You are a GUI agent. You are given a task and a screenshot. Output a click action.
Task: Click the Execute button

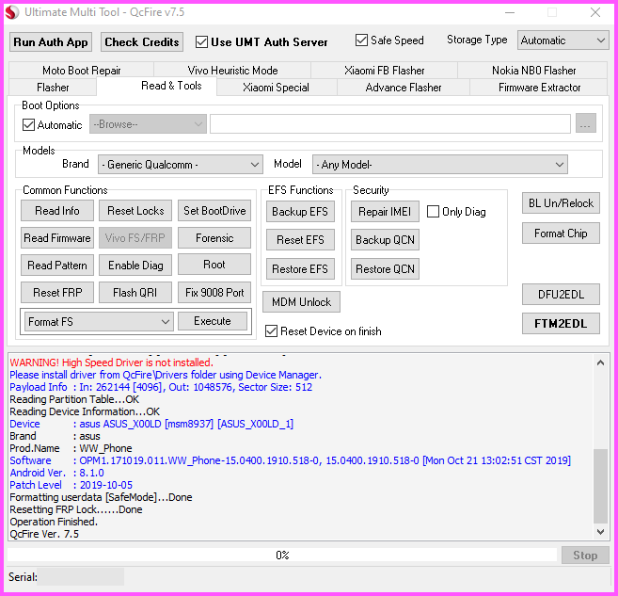tap(213, 321)
